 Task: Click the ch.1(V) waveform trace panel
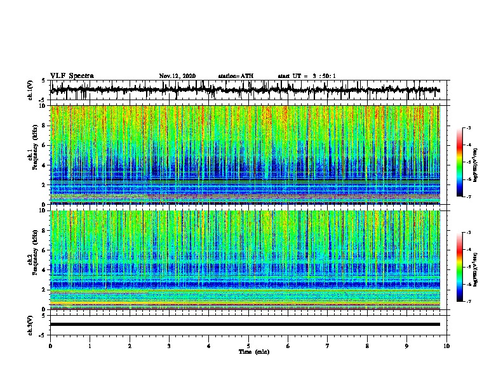tap(248, 90)
